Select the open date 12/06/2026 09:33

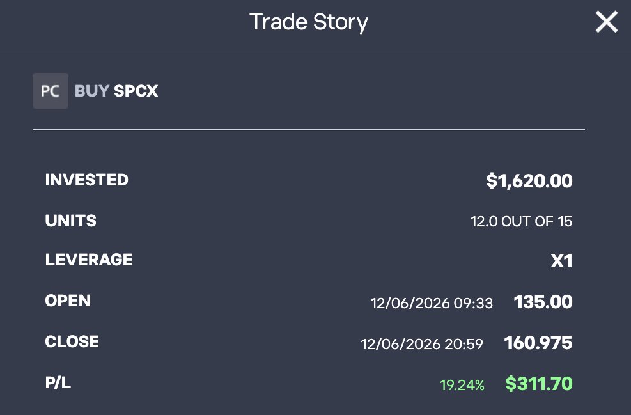[x=432, y=303]
